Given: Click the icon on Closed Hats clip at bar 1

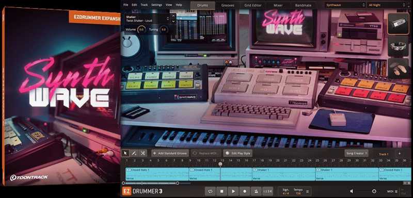Looking at the screenshot, I should (x=129, y=170).
